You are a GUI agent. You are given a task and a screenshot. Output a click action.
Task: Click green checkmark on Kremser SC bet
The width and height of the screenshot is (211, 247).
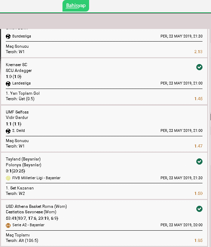pos(199,67)
